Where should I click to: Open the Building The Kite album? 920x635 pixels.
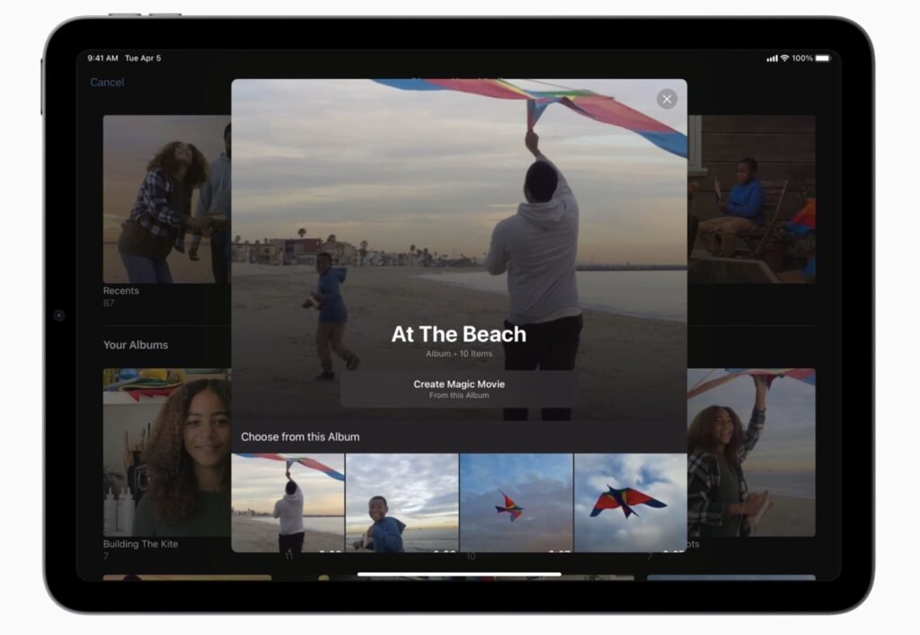tap(167, 452)
